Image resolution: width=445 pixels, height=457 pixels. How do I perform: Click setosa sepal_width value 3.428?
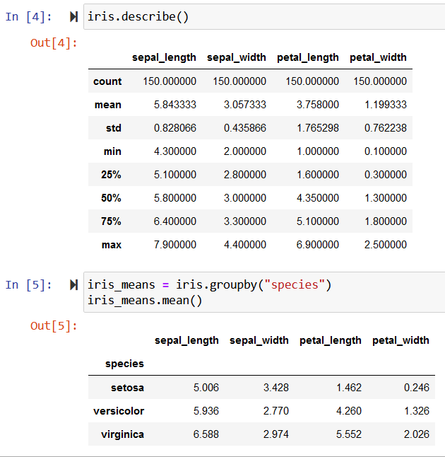[x=276, y=388]
